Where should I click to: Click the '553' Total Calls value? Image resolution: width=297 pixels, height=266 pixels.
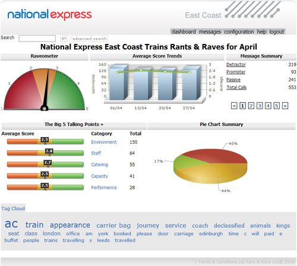(292, 87)
